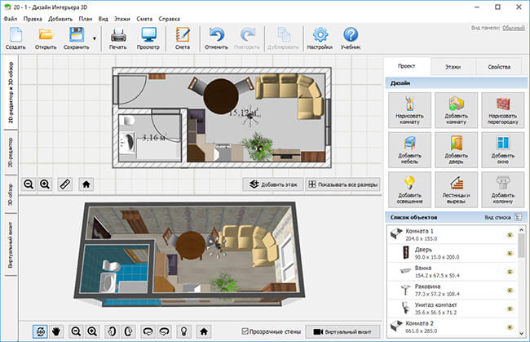Switch to the Свойства tab

[x=499, y=67]
